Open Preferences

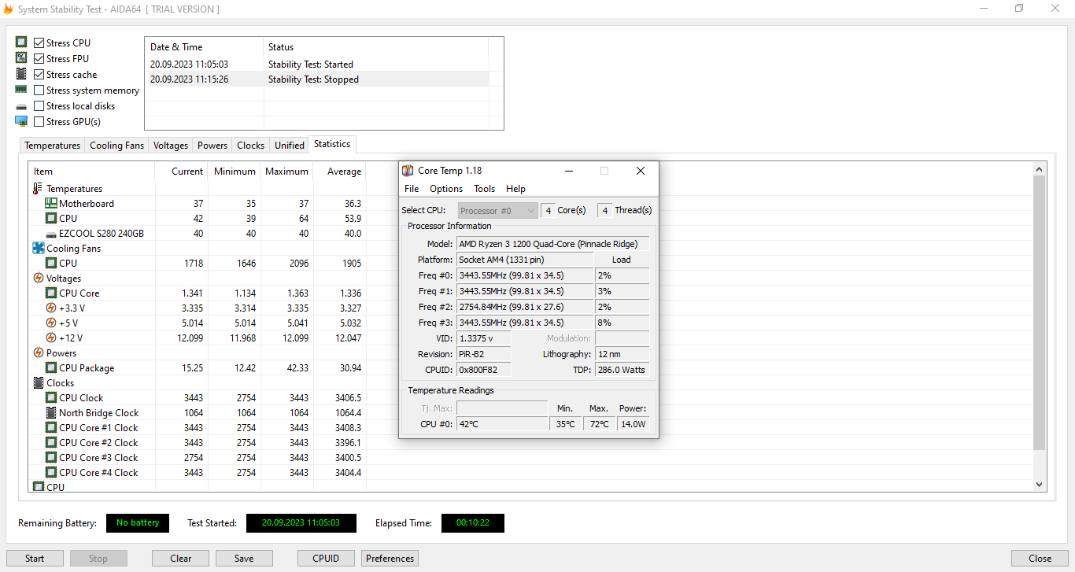click(x=390, y=559)
